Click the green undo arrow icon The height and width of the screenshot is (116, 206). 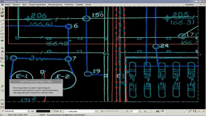click(2, 65)
